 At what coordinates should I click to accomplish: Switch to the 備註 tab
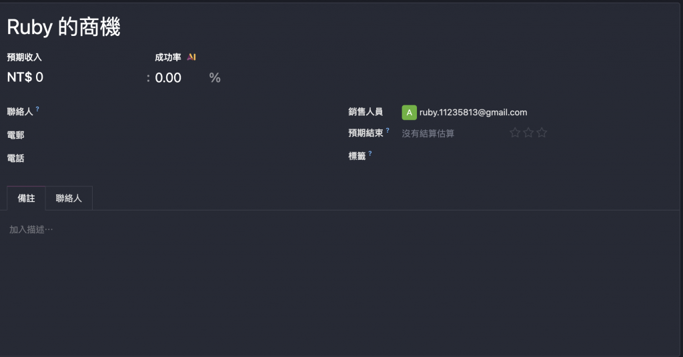[26, 198]
